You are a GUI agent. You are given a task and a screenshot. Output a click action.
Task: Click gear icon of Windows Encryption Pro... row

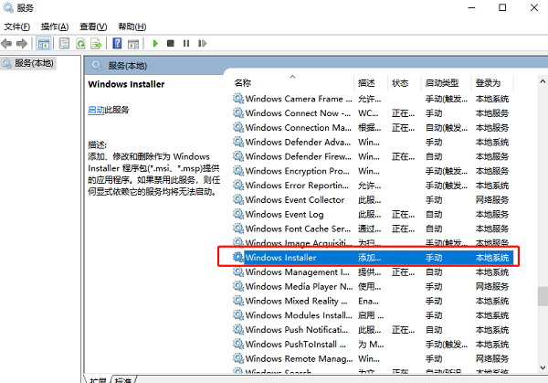pyautogui.click(x=238, y=171)
